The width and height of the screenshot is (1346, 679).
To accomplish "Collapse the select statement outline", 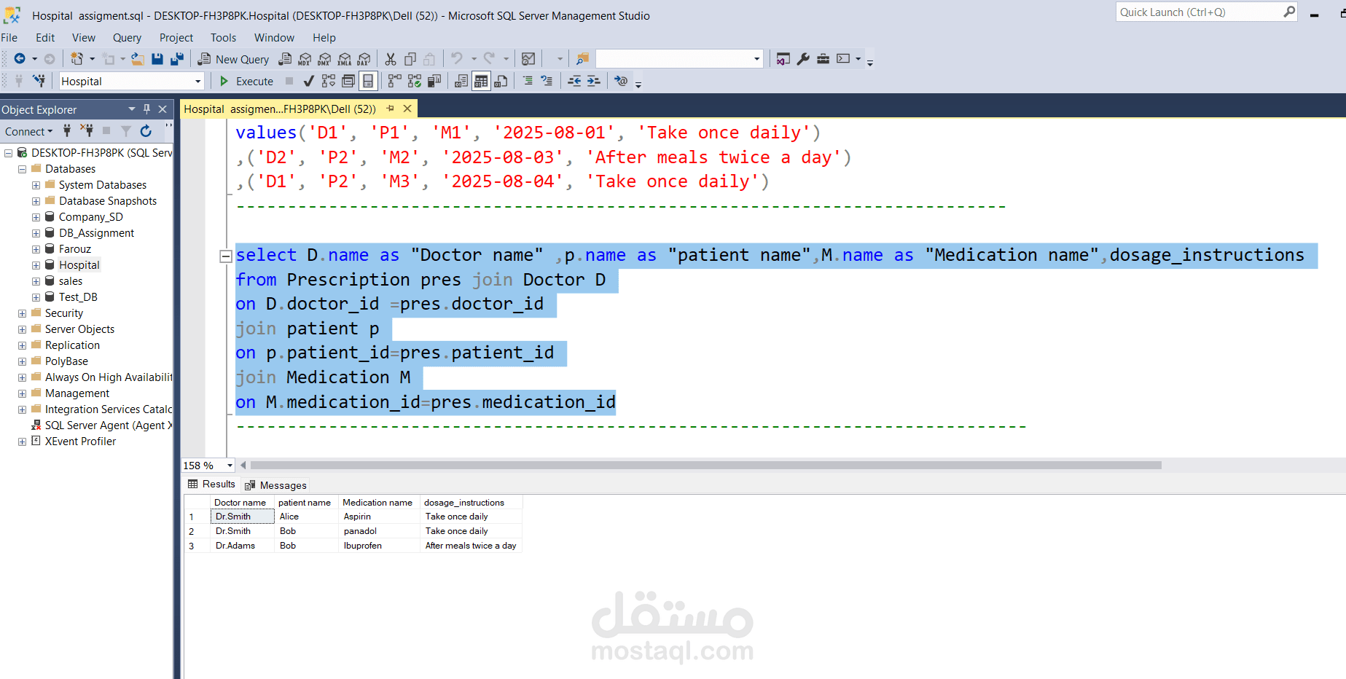I will point(226,256).
